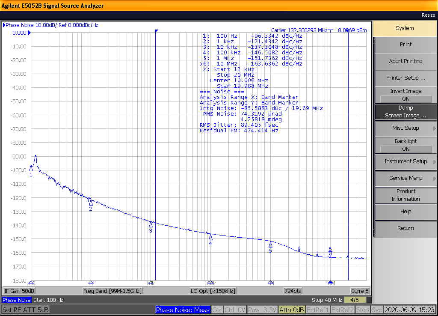
Task: Click the 1 kHz x-axis marker indicator
Action: (91, 283)
